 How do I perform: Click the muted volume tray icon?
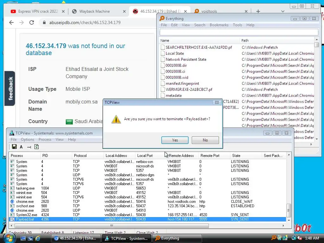(x=300, y=238)
